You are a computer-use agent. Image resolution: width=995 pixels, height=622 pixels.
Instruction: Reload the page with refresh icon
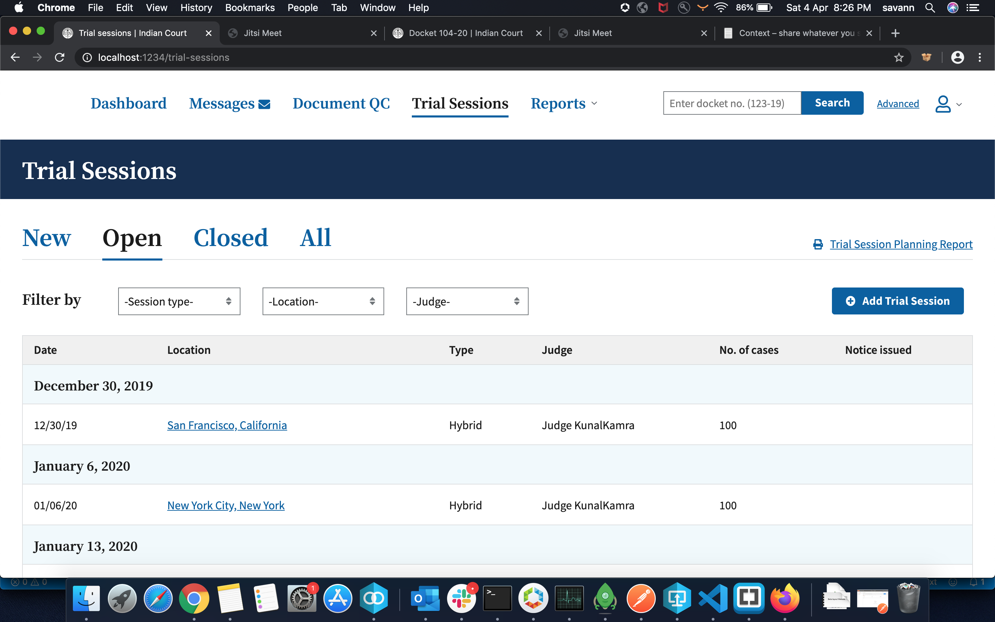point(60,58)
